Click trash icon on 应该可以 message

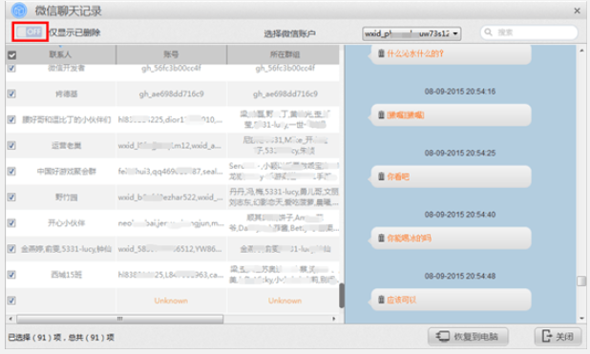(381, 300)
